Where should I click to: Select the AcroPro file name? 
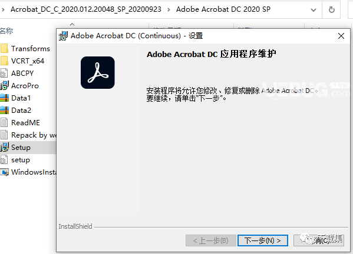[25, 86]
